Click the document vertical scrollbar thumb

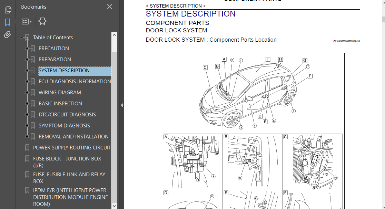pos(384,20)
